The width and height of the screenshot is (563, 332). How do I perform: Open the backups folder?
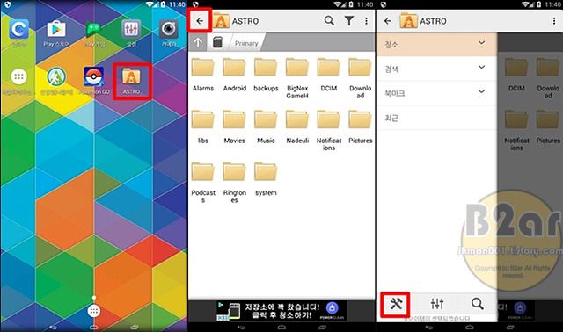[x=266, y=75]
